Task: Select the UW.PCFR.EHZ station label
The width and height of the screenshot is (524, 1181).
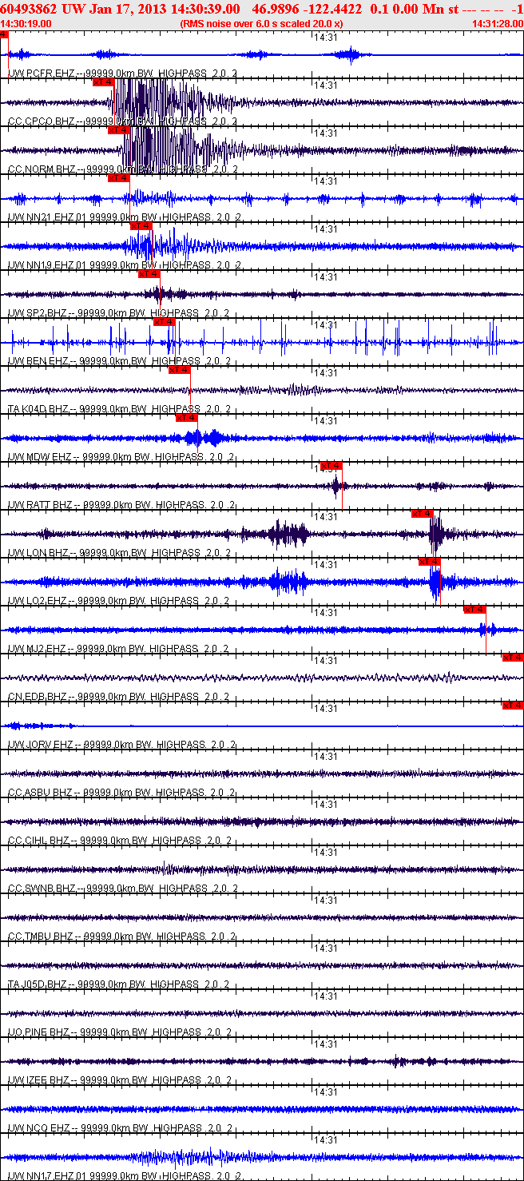Action: tap(122, 74)
